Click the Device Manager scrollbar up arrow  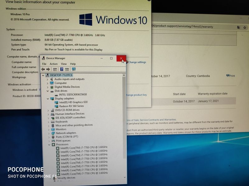click(x=124, y=75)
